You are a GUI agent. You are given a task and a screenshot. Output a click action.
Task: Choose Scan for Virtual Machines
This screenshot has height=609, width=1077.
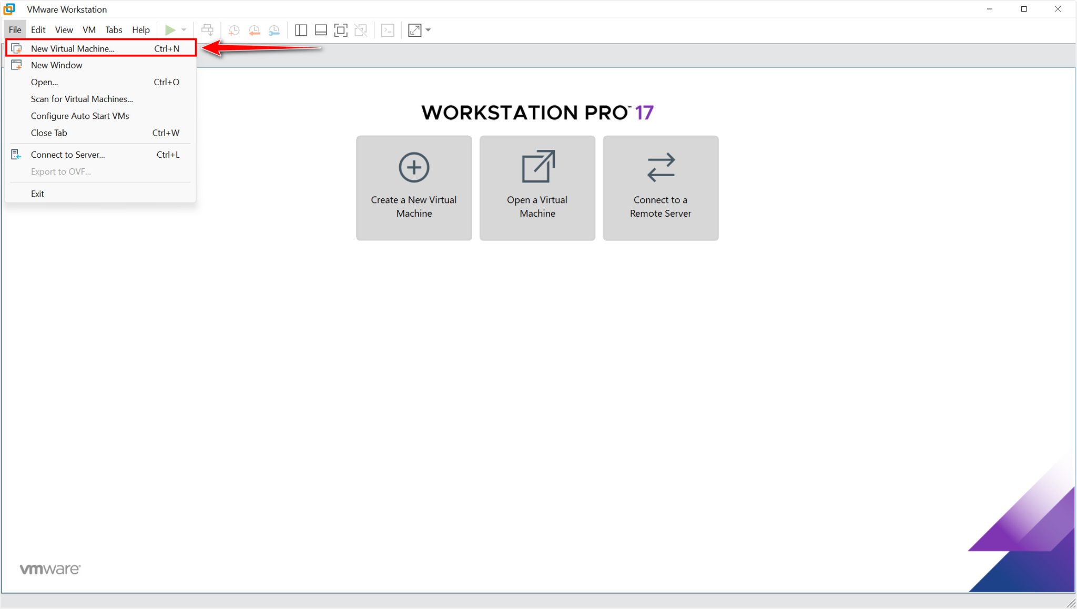click(81, 99)
